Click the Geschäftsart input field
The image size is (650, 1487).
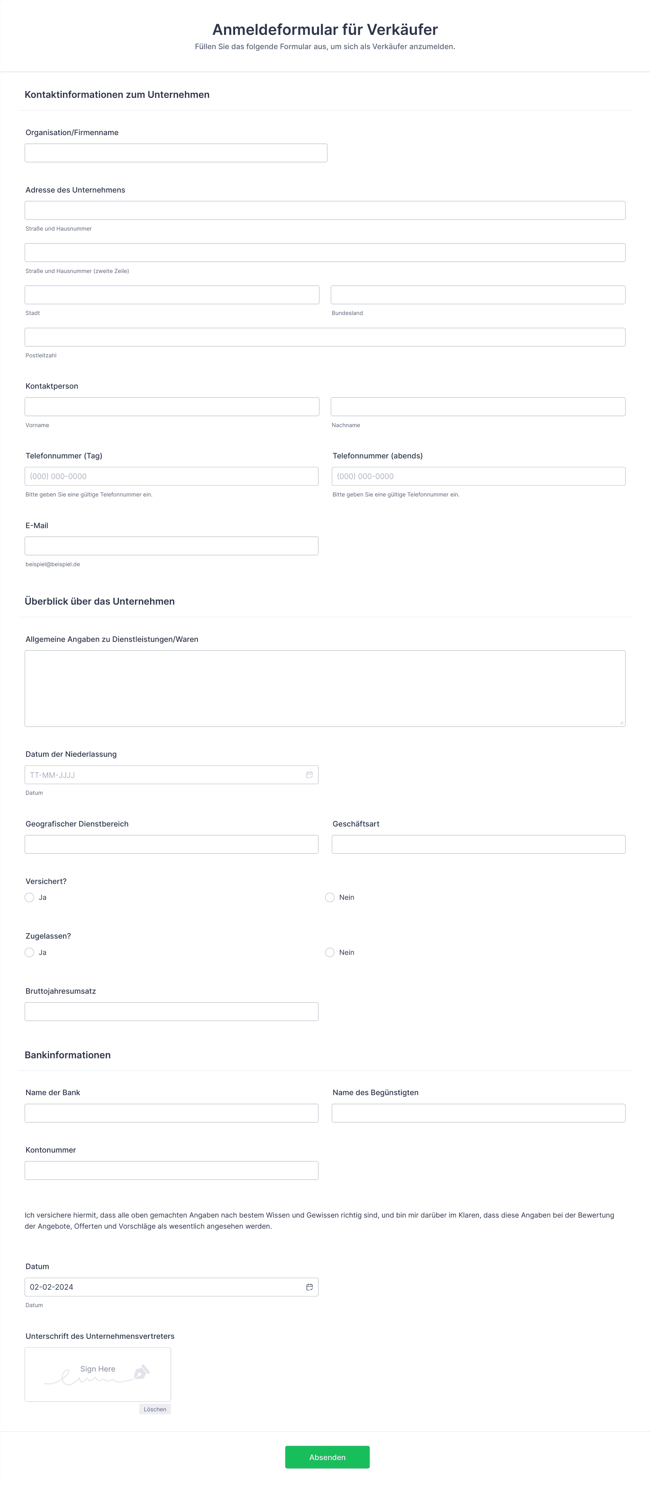478,844
